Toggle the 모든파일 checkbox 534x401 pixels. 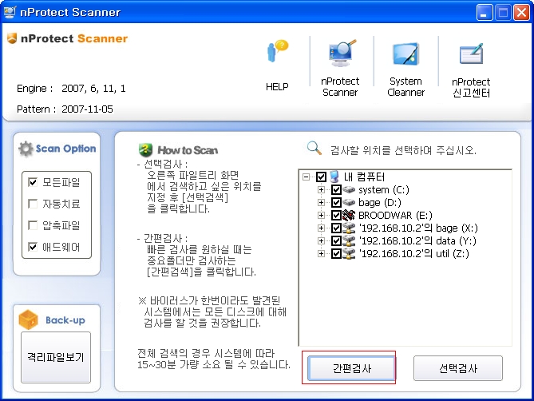33,182
